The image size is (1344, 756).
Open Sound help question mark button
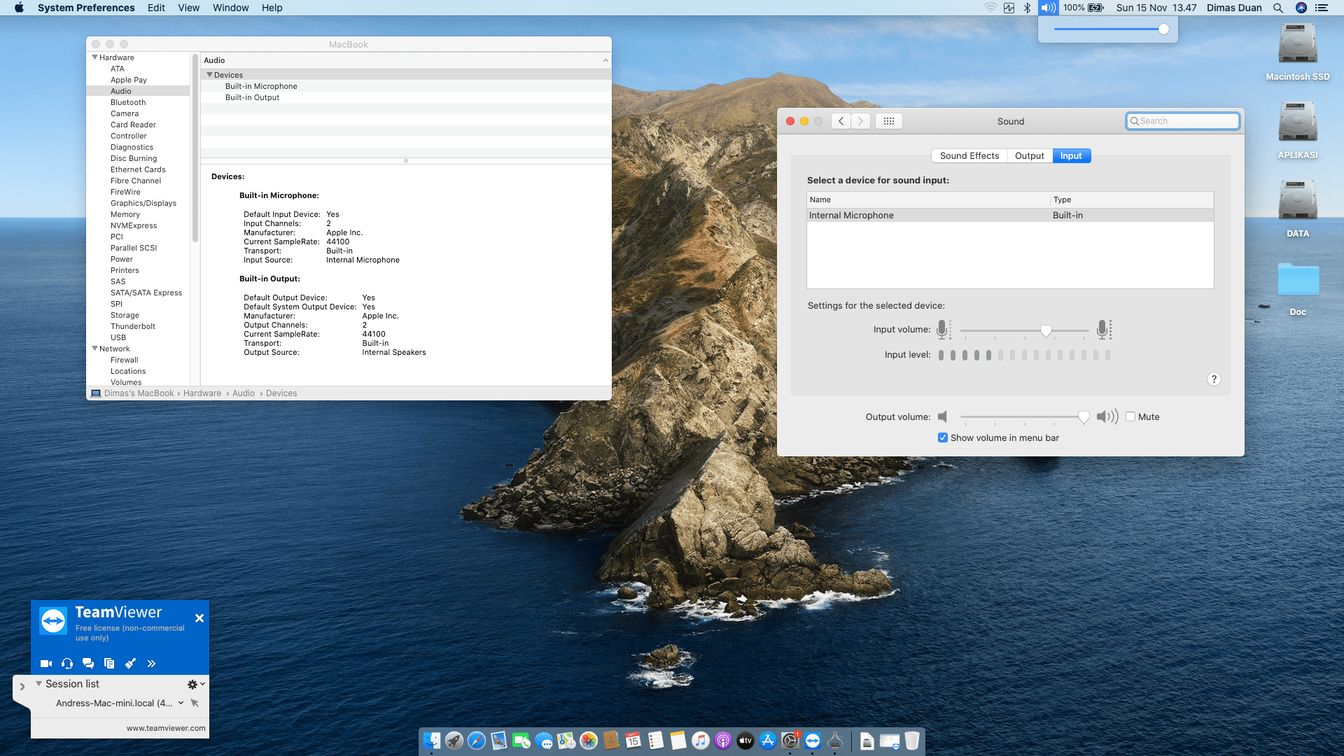pos(1214,379)
